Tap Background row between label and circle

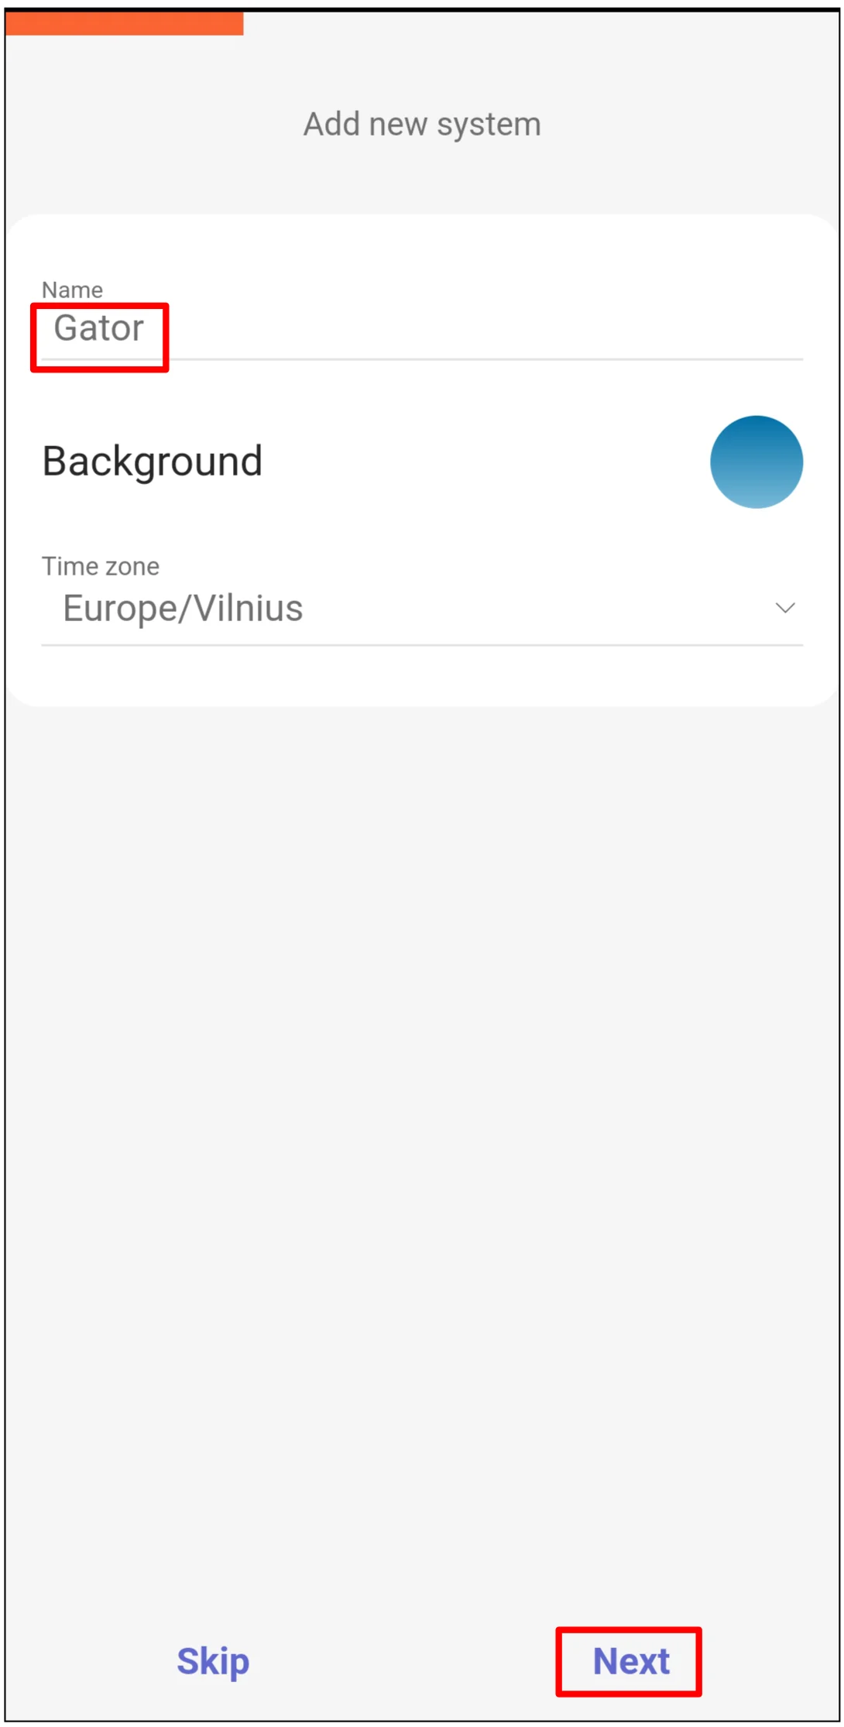pyautogui.click(x=480, y=462)
